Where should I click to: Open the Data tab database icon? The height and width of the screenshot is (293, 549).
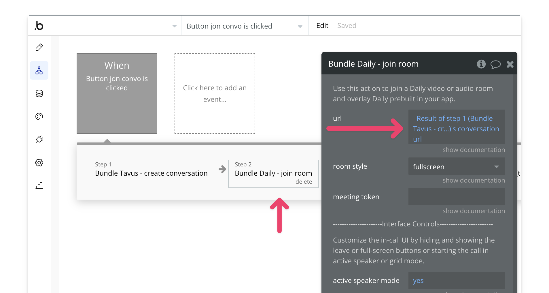39,93
